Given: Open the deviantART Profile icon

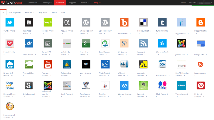Looking at the screenshot, I should [48, 43].
